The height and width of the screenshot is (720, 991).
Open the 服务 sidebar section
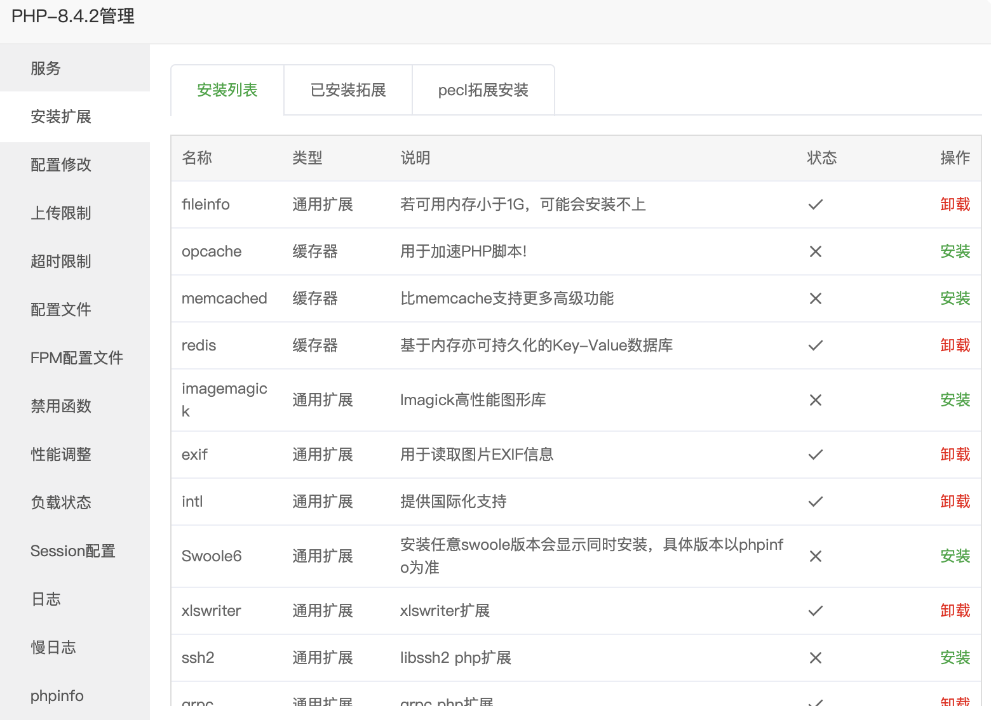click(x=75, y=68)
